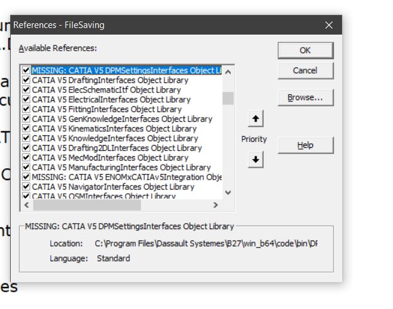Uncheck MISSING DPMSettingsInterfaces Object Library
This screenshot has height=309, width=393.
pyautogui.click(x=26, y=70)
